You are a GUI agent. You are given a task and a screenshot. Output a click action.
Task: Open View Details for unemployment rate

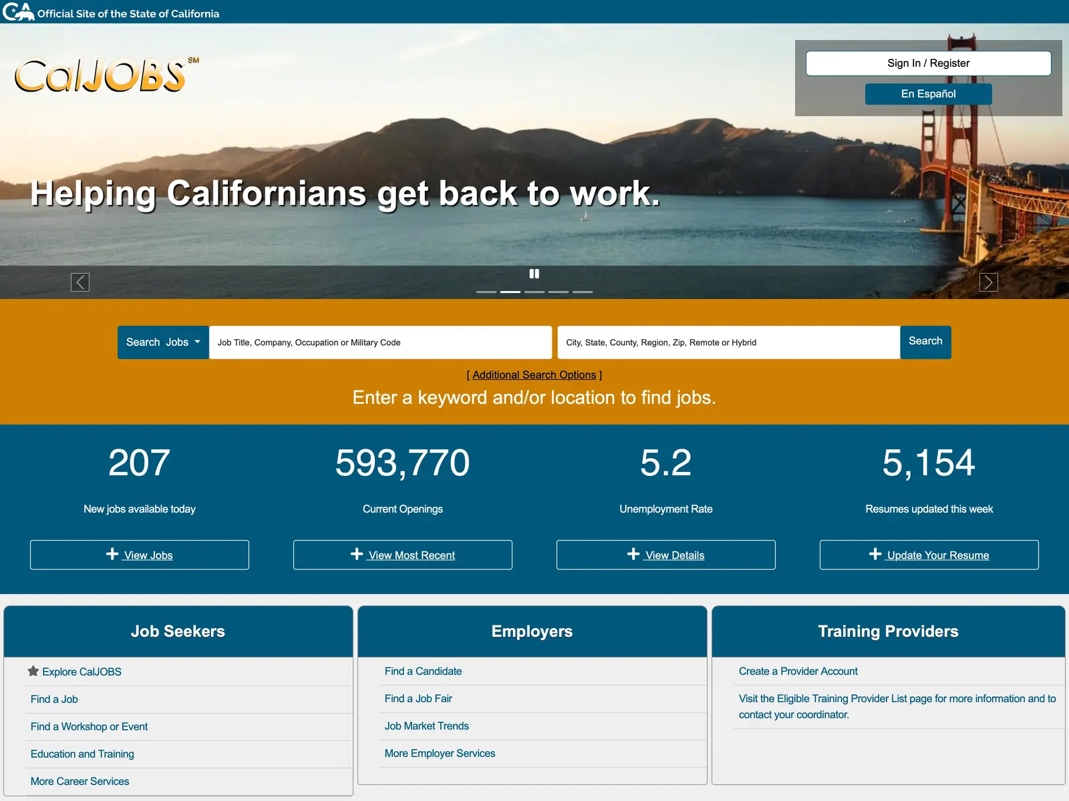point(666,555)
